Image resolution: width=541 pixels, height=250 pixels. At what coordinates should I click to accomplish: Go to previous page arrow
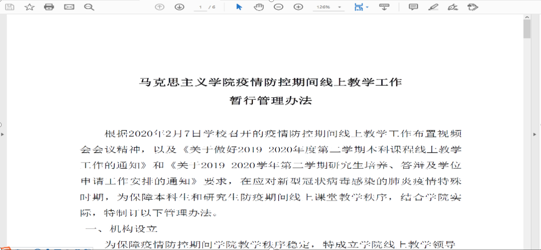(159, 7)
